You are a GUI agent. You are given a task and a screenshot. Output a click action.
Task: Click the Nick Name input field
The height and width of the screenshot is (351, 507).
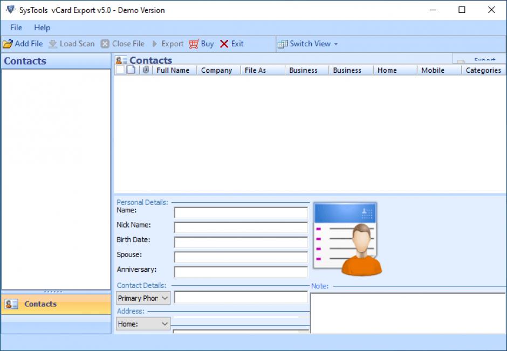[x=241, y=228]
